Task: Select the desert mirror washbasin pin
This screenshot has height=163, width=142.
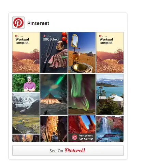Action: pyautogui.click(x=82, y=53)
